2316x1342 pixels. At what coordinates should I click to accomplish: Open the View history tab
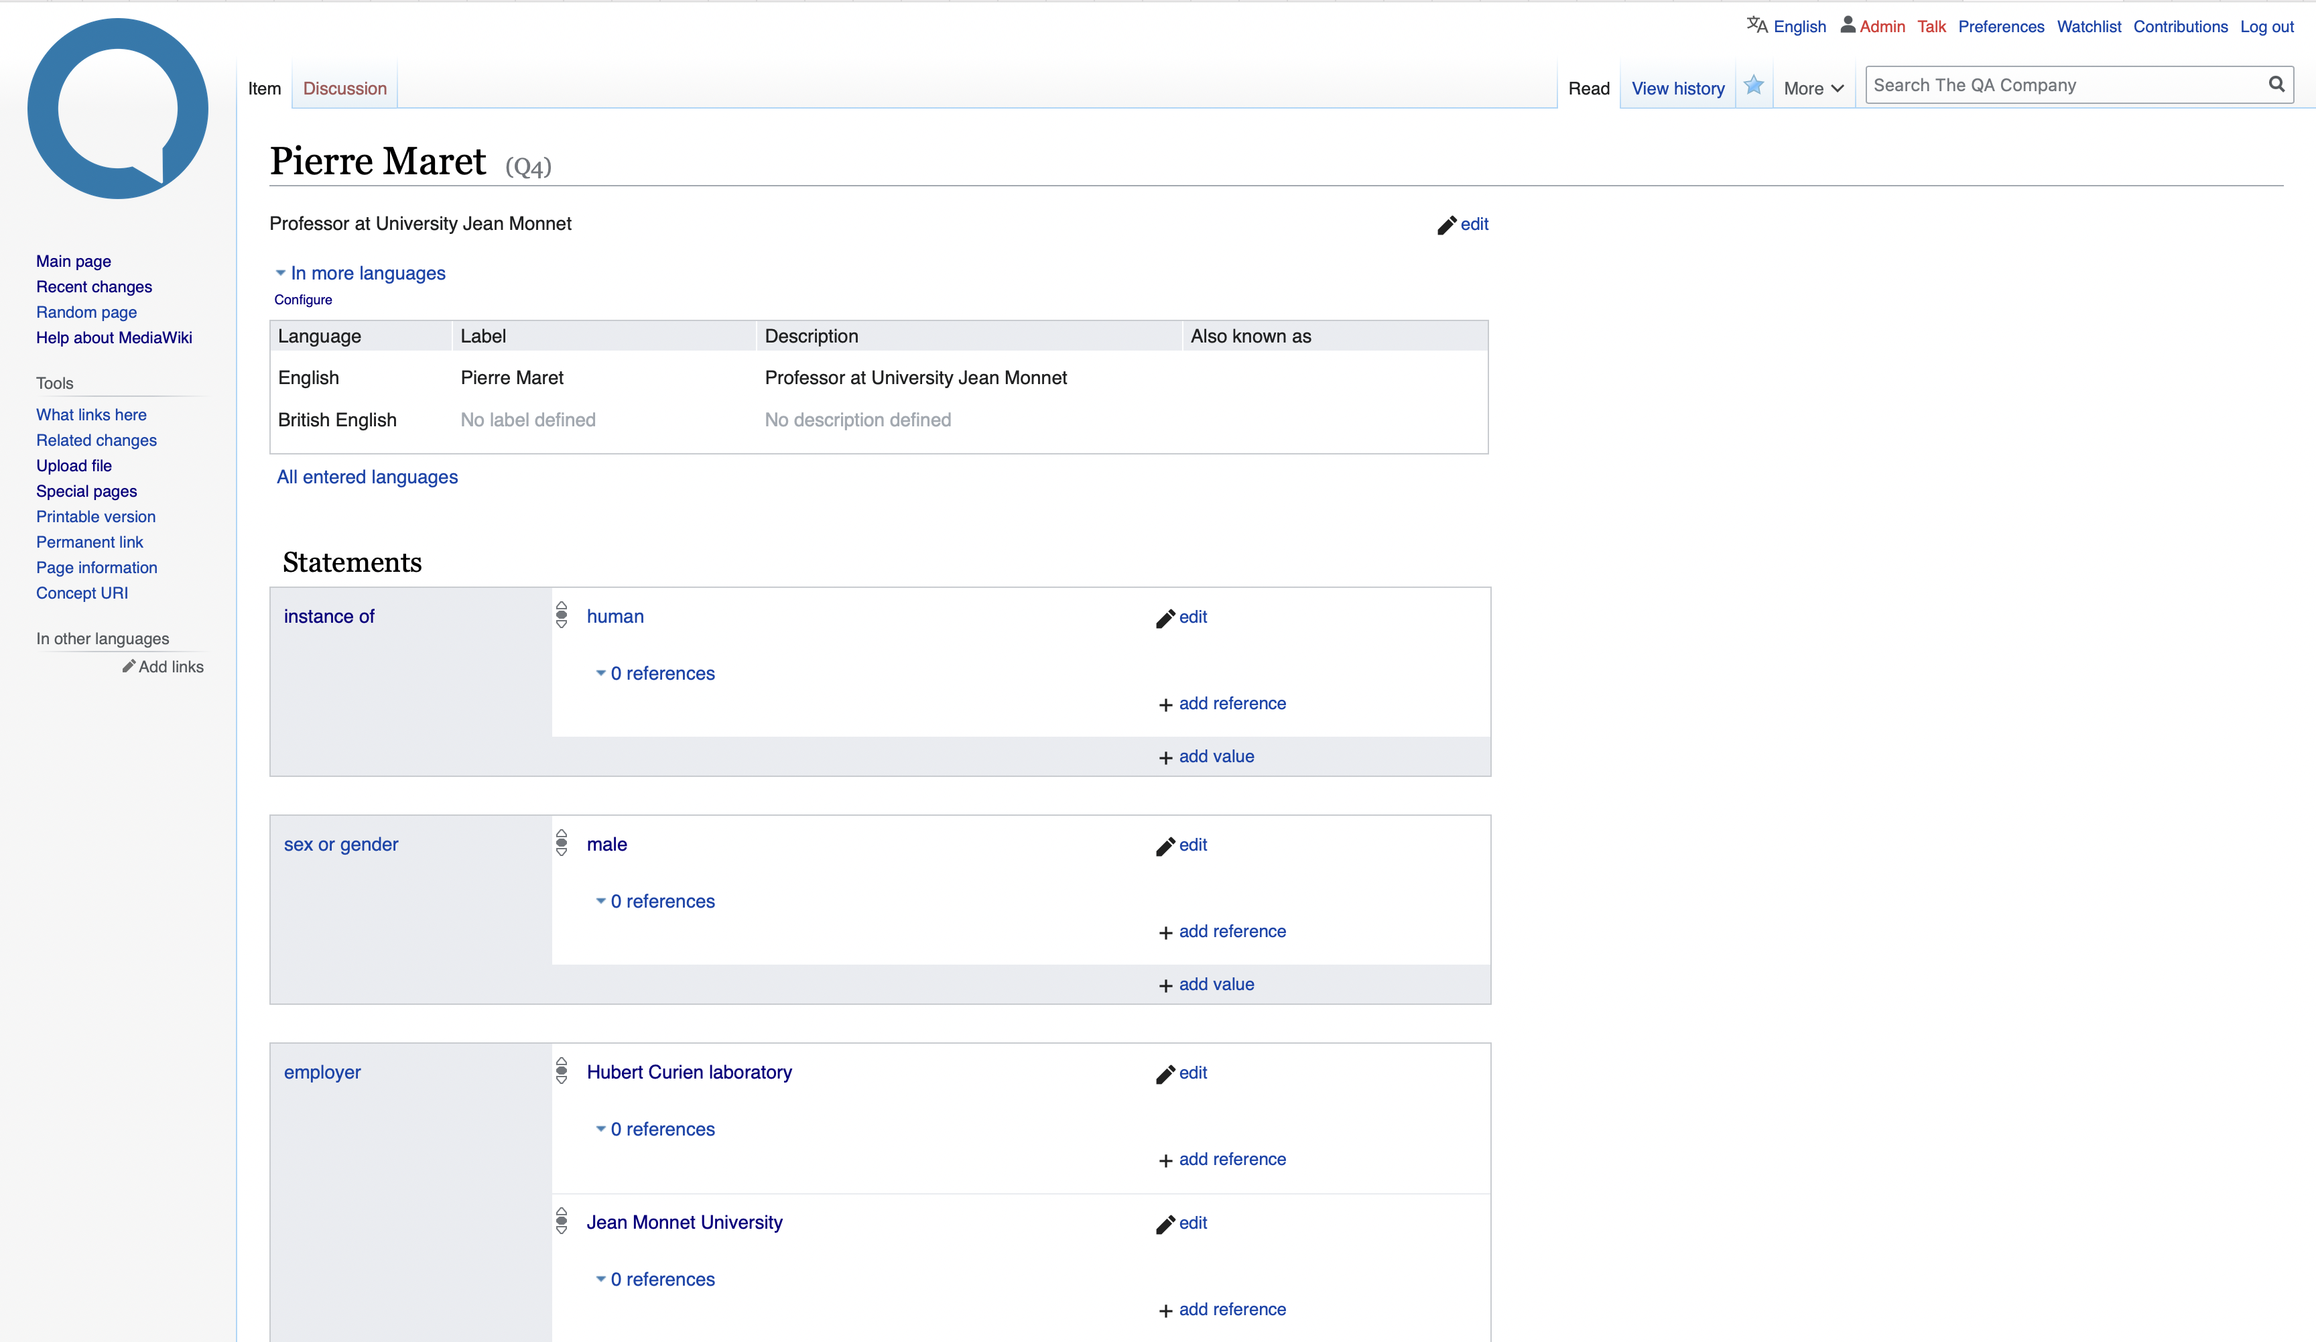click(1678, 88)
